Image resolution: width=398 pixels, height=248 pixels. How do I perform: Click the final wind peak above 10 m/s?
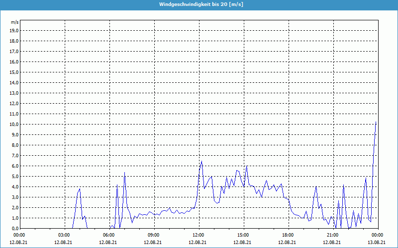(x=376, y=122)
